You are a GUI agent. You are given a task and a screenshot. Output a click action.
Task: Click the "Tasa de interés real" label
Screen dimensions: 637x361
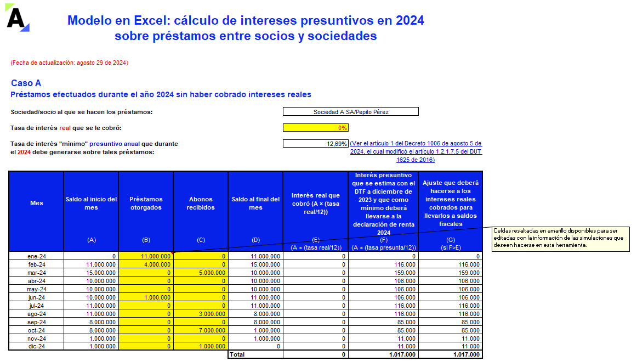pyautogui.click(x=66, y=128)
